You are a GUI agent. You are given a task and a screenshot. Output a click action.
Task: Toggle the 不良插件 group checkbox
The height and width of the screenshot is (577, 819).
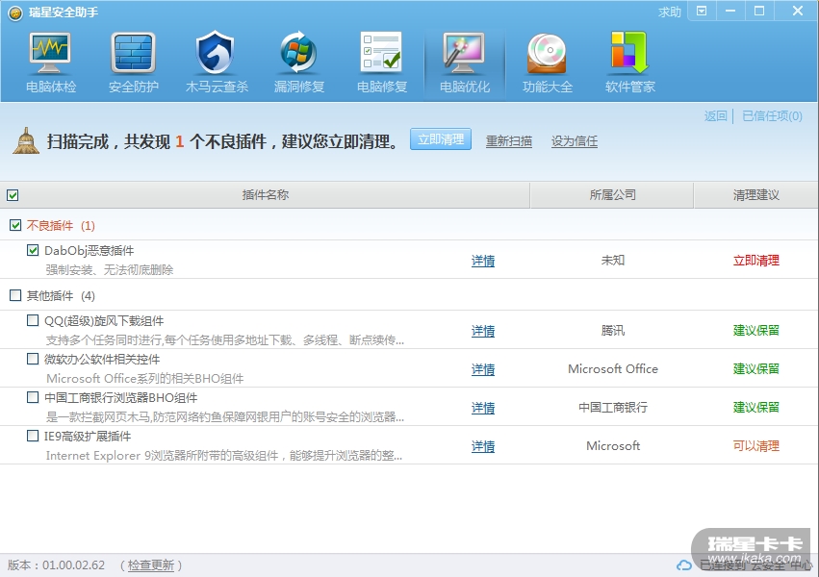14,226
